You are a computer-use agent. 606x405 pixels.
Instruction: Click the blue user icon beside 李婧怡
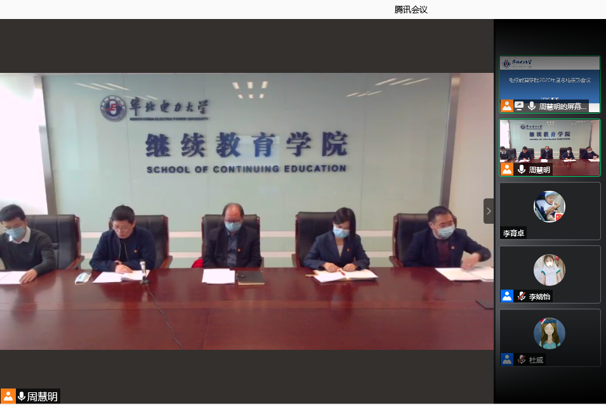[506, 296]
